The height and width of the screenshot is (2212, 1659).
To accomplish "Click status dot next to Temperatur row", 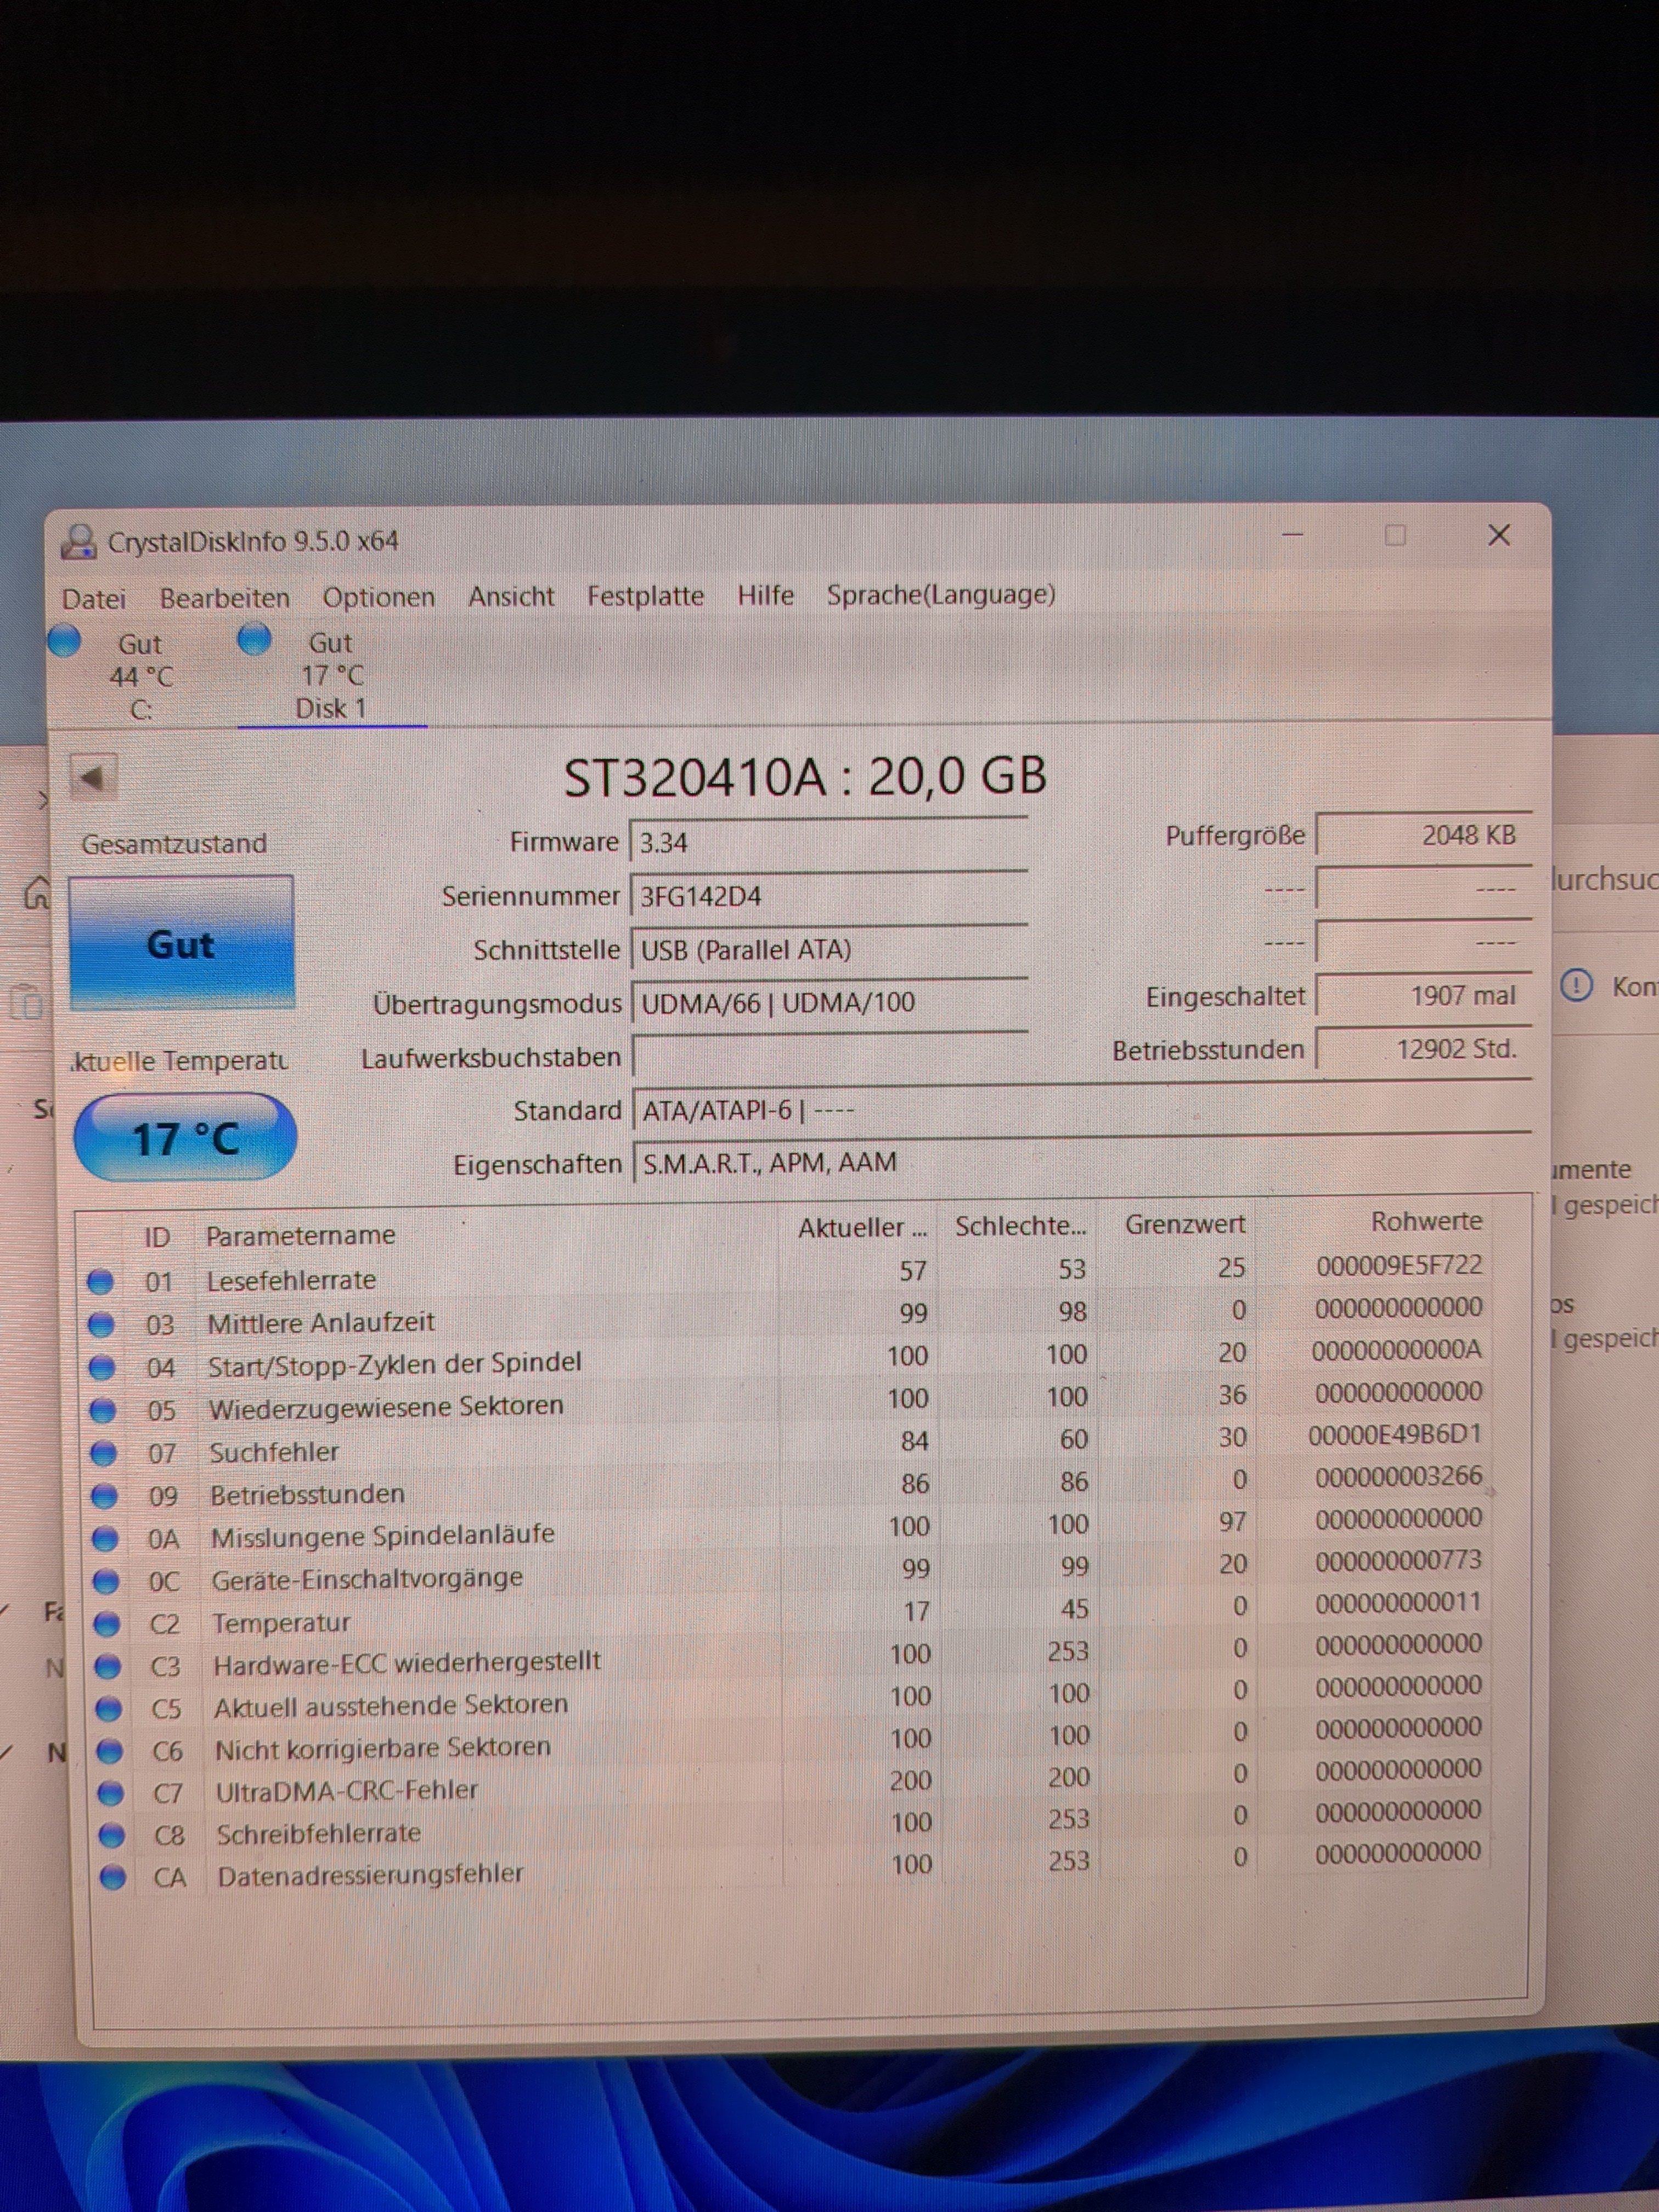I will tap(107, 1623).
